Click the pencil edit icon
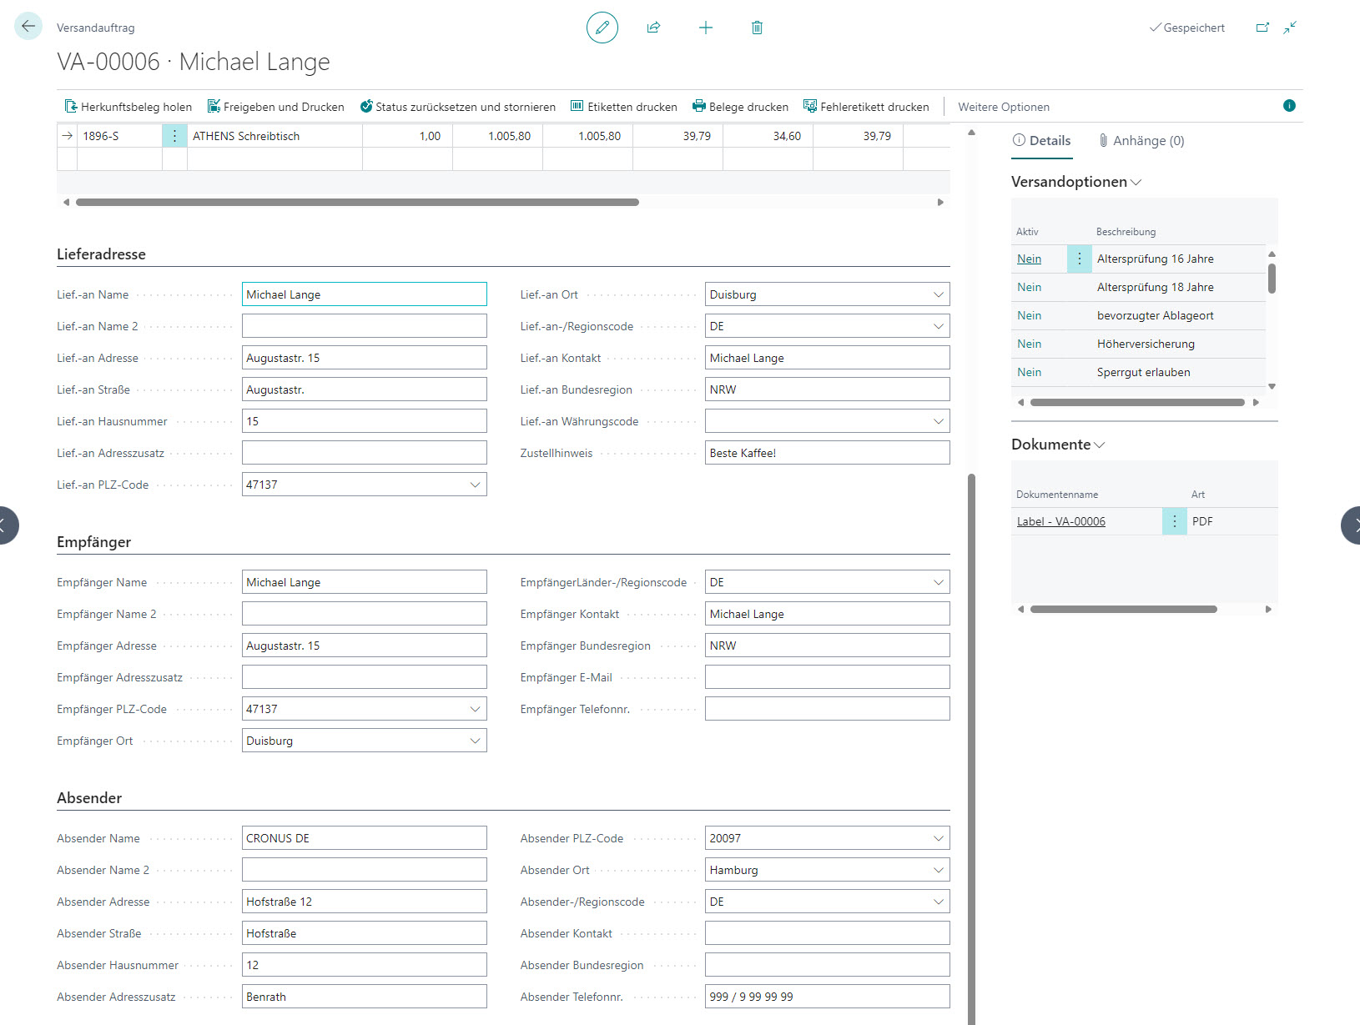 tap(602, 28)
